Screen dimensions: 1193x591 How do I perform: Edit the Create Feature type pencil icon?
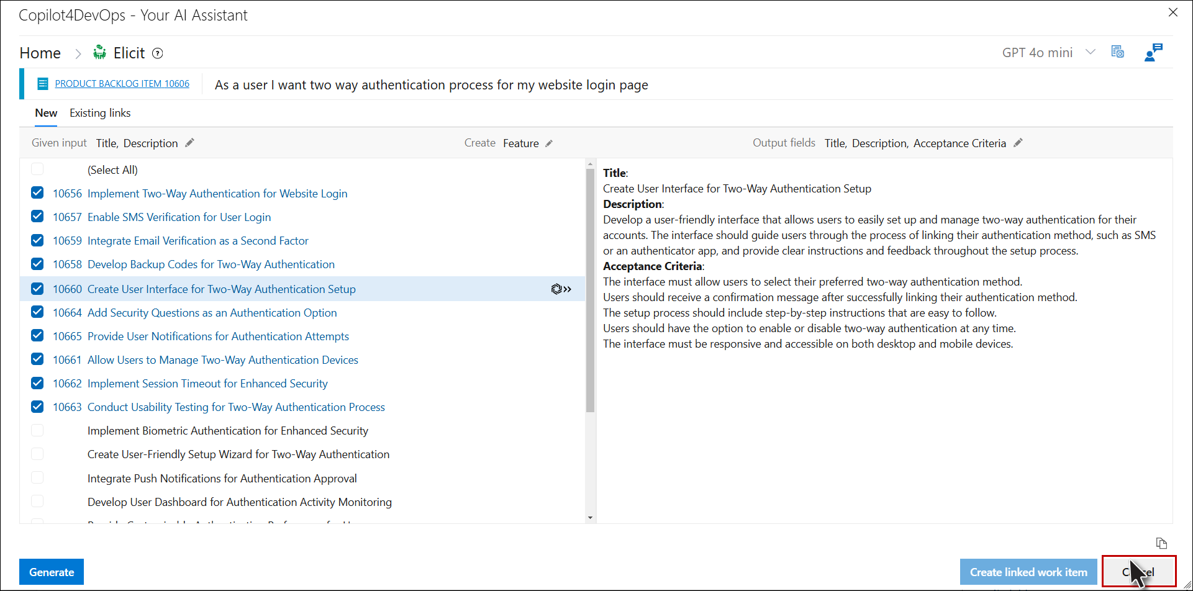(x=549, y=143)
